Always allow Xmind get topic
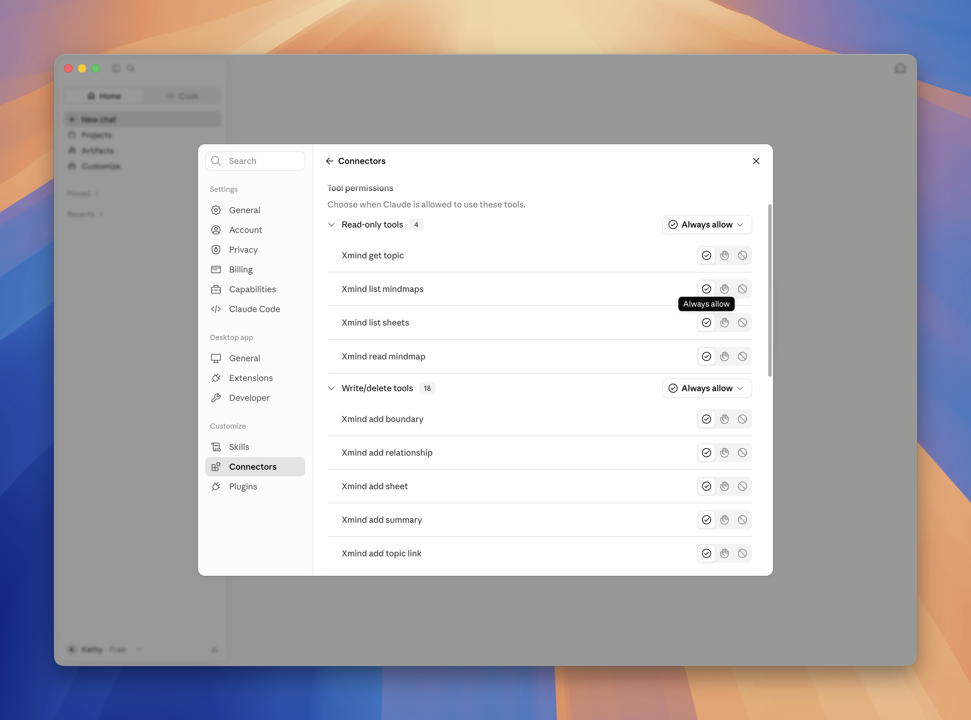The width and height of the screenshot is (971, 720). [706, 255]
